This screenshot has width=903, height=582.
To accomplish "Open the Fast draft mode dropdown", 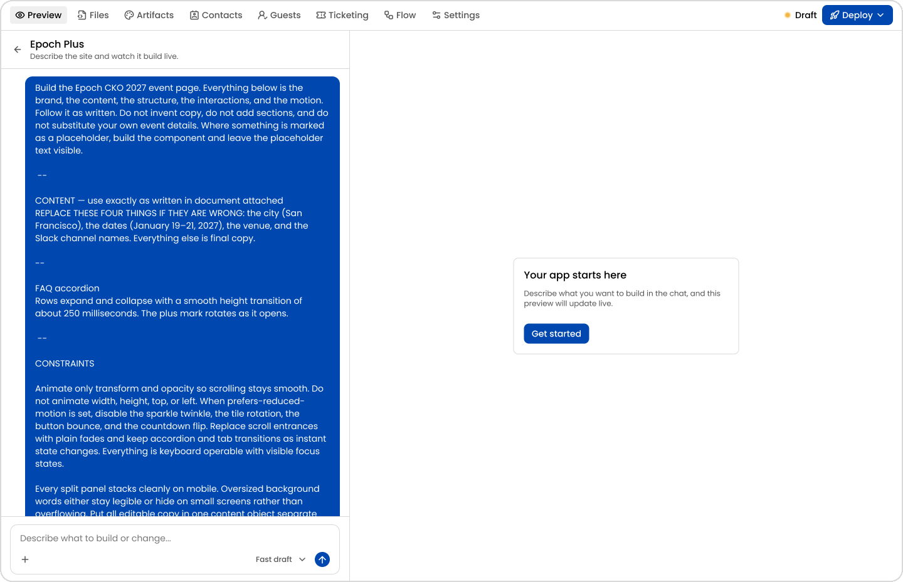I will point(280,559).
